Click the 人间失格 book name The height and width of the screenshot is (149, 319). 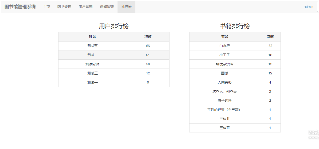click(x=224, y=83)
